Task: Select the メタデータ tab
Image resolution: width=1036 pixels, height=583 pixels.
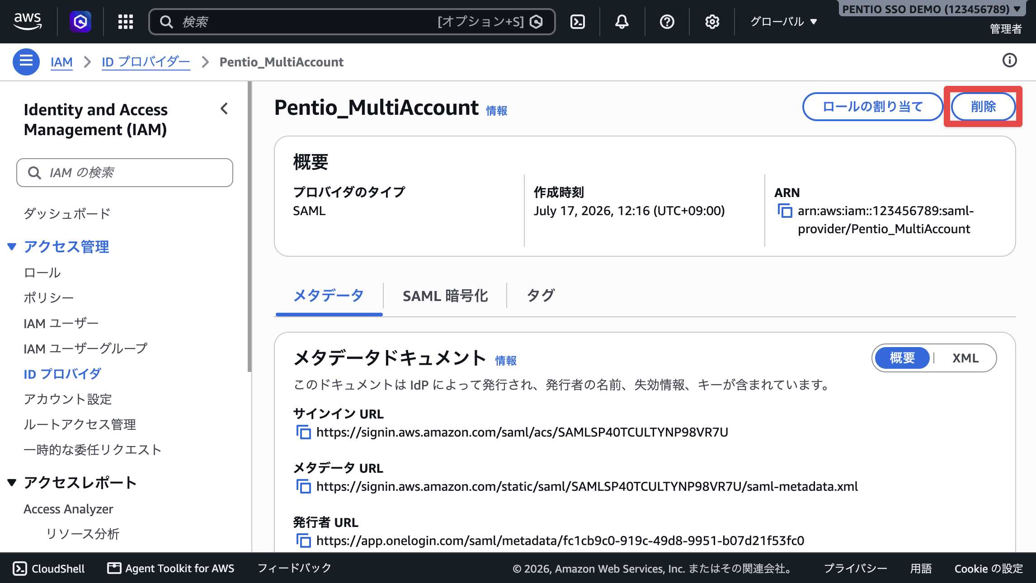Action: click(x=329, y=296)
